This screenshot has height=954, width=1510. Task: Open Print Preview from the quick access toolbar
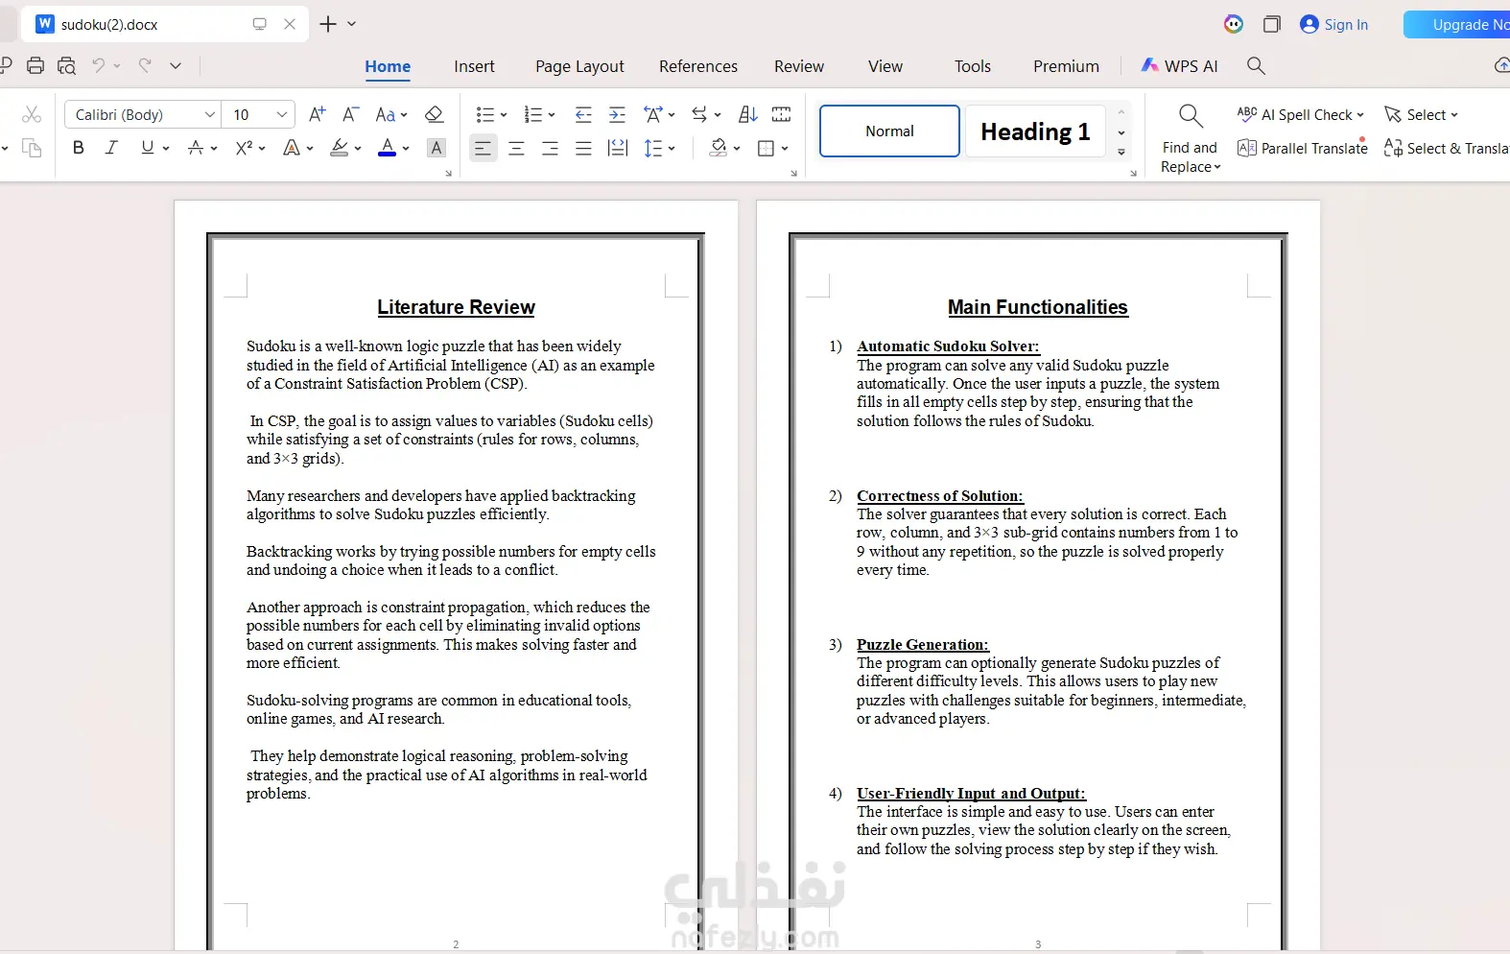(x=66, y=65)
